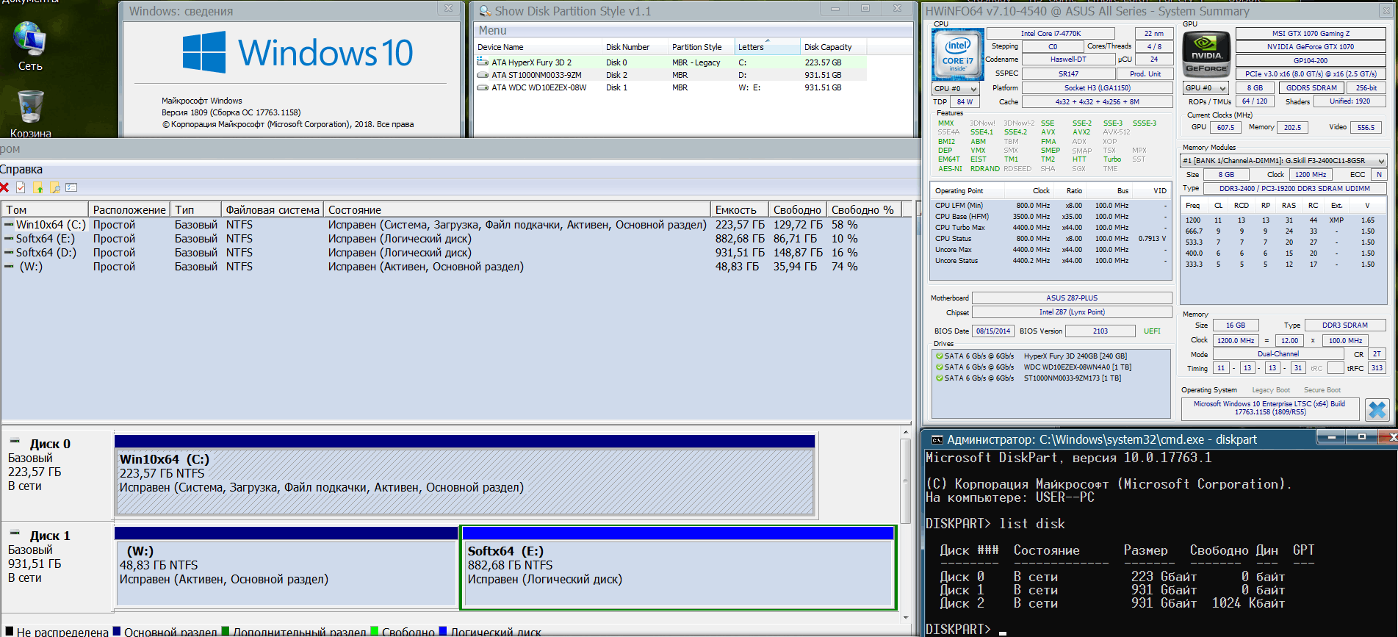The image size is (1398, 637).
Task: Click Диск 2 row in diskpart output
Action: pos(1112,604)
